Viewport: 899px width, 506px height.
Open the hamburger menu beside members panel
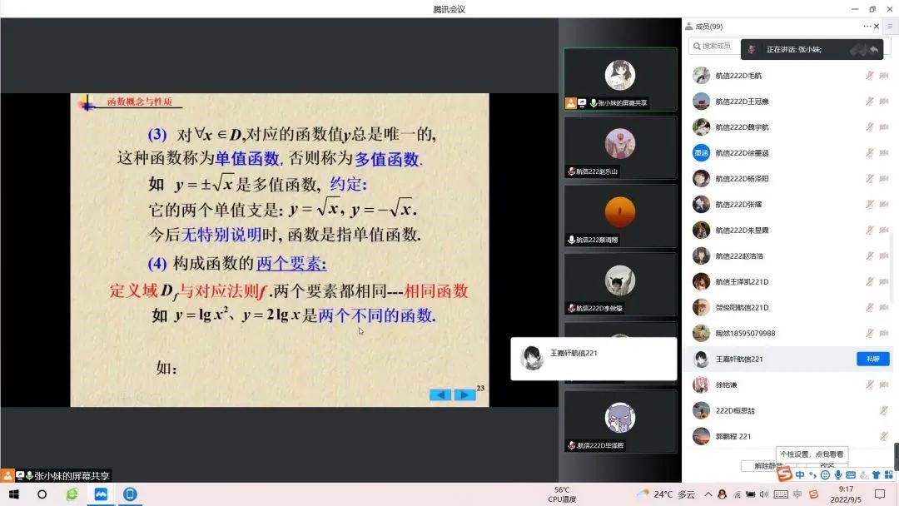point(889,27)
